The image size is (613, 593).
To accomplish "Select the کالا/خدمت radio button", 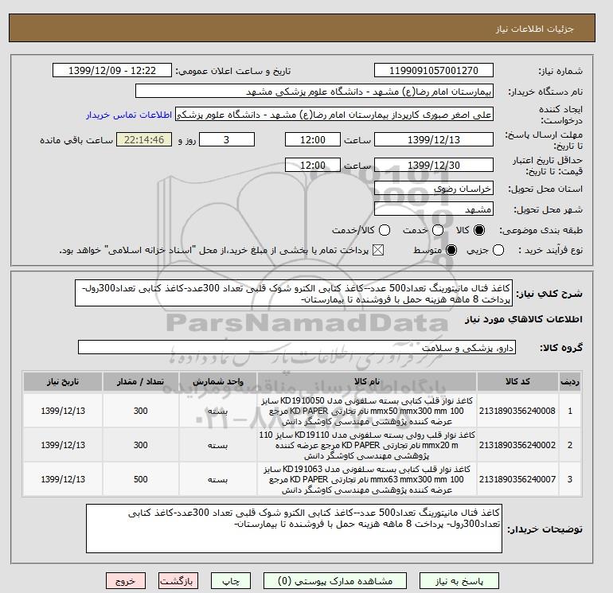I will [385, 230].
